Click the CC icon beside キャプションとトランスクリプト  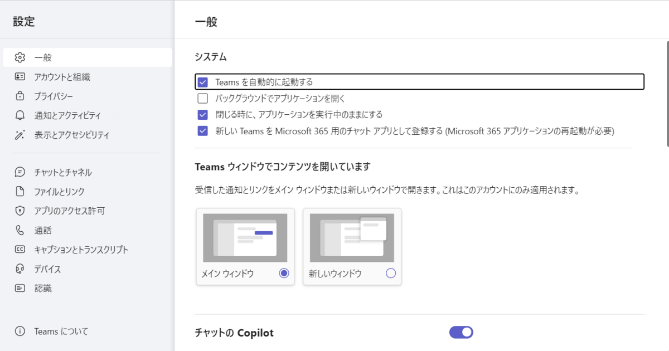pyautogui.click(x=20, y=250)
